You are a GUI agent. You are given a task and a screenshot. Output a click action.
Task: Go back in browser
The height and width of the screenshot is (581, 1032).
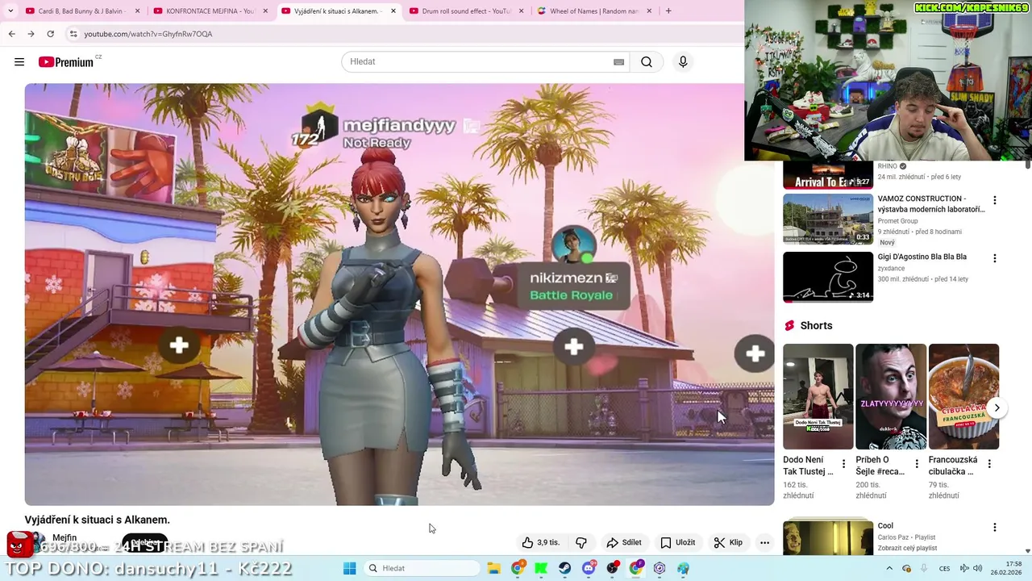(11, 34)
